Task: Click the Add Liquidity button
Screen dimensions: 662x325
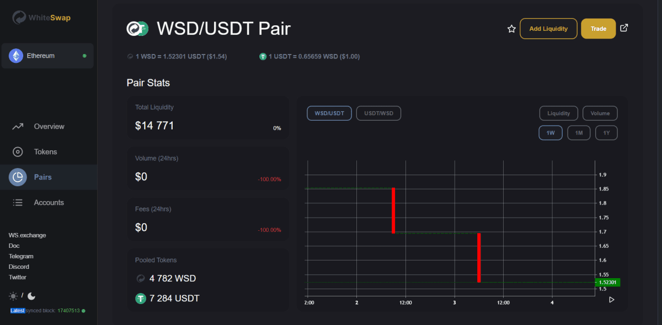Action: coord(548,28)
